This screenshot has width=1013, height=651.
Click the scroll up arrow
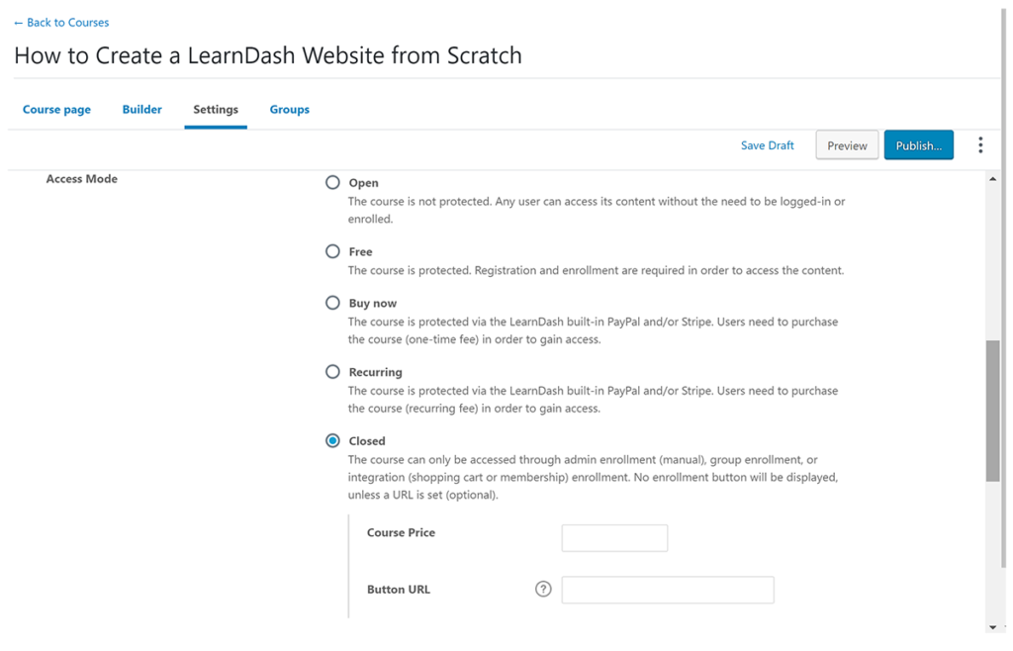pyautogui.click(x=992, y=179)
